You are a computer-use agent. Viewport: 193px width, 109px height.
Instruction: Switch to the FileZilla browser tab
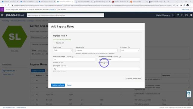click(120, 2)
